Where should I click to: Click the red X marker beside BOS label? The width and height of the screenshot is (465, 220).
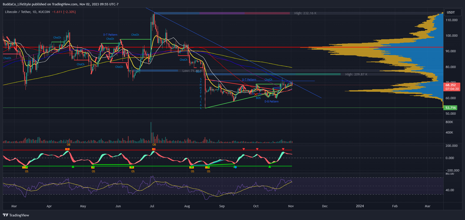point(256,95)
